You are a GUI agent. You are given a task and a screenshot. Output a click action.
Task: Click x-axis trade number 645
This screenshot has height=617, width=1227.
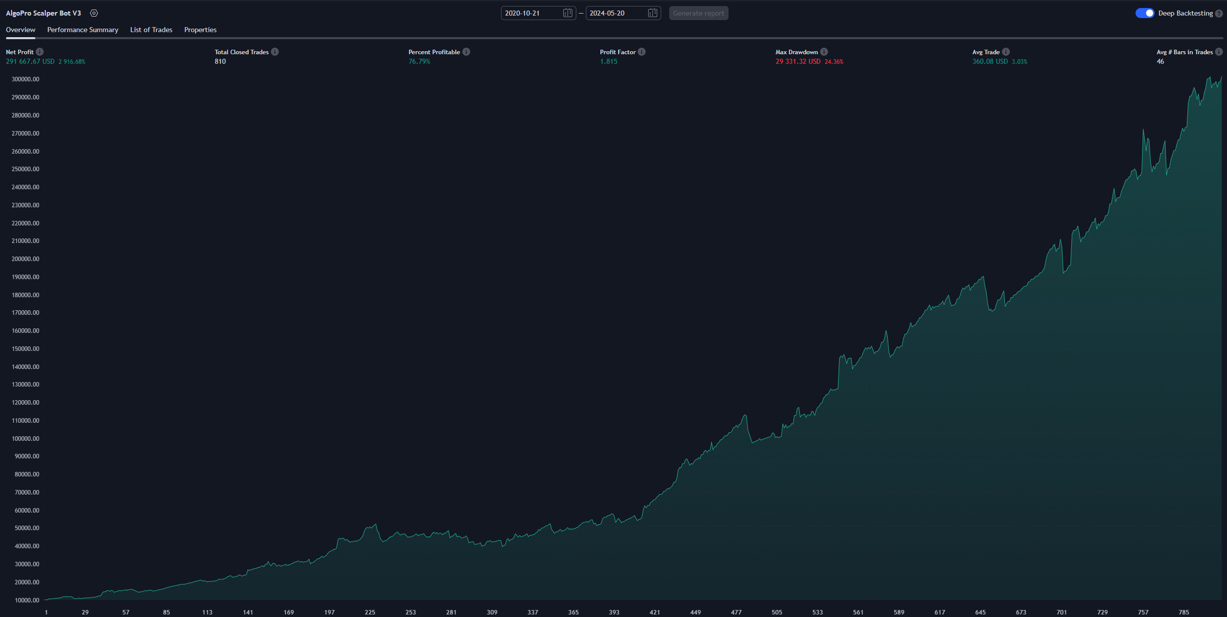(x=980, y=612)
